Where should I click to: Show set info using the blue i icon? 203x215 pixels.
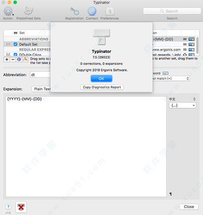19,59
